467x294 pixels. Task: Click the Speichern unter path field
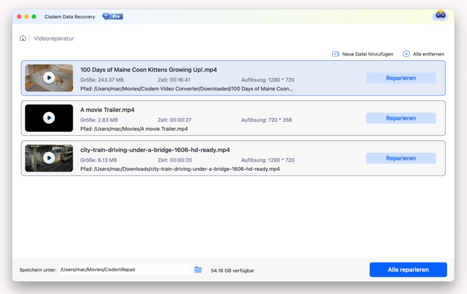(125, 269)
